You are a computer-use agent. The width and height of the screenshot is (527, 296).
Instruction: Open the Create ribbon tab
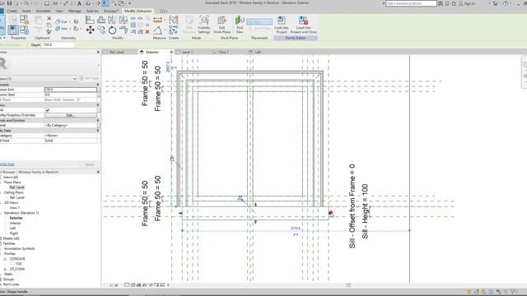12,11
